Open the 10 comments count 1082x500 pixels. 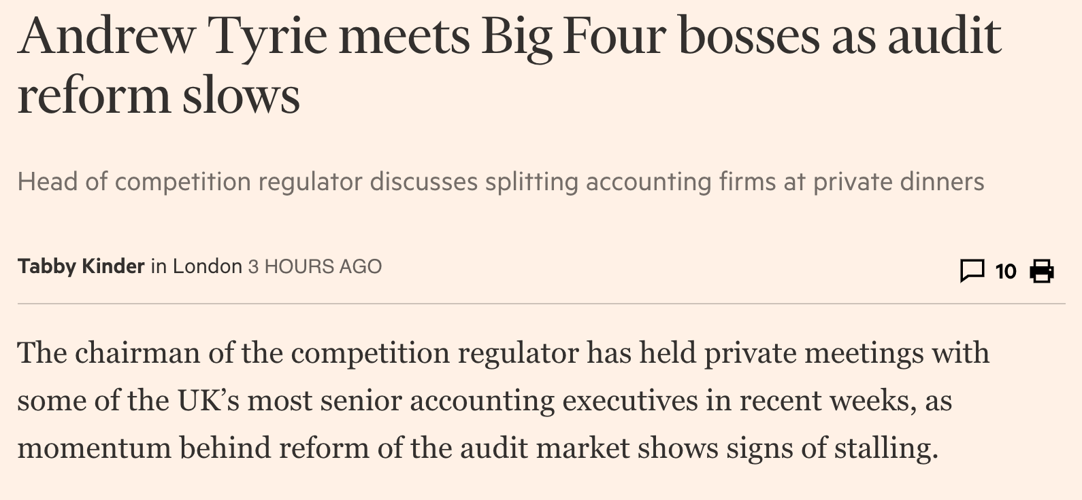coord(1005,271)
